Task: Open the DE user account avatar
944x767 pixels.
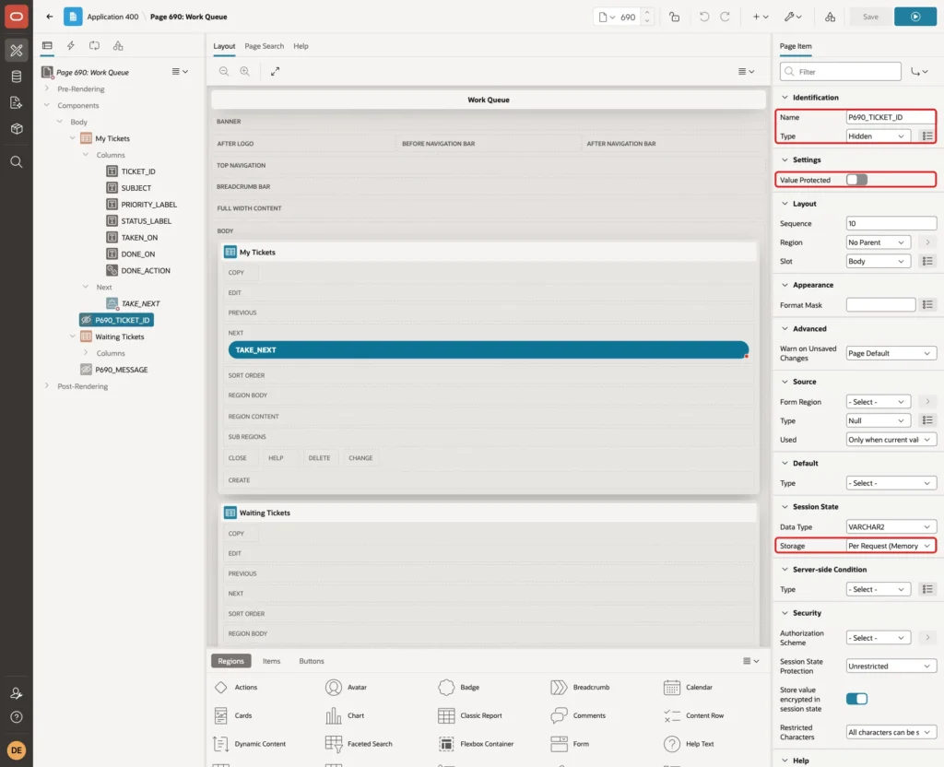Action: 17,750
